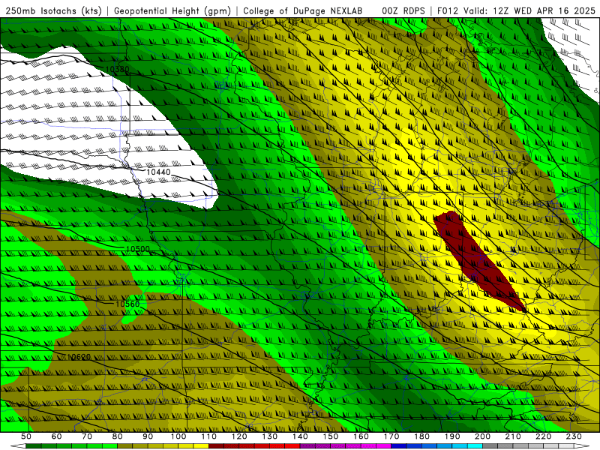The height and width of the screenshot is (450, 600).
Task: Select the dark blue swatch starting at 170
Action: [399, 445]
